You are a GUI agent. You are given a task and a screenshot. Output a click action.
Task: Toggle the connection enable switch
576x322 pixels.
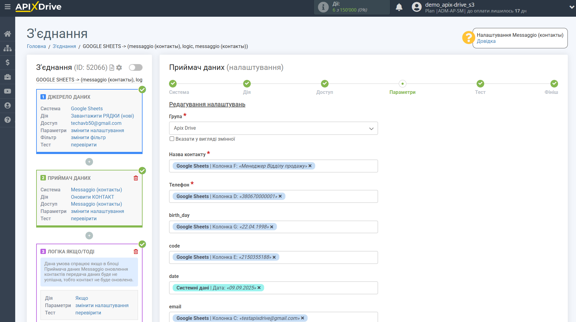click(136, 67)
